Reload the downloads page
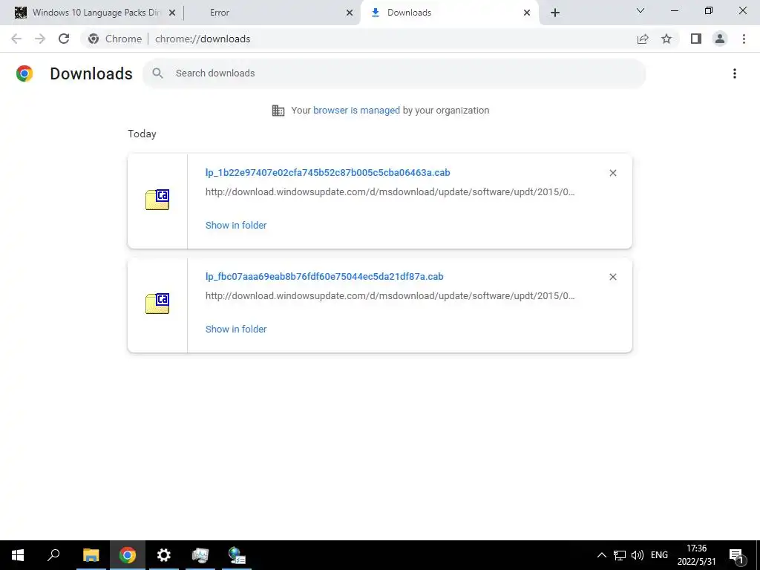 [x=64, y=39]
